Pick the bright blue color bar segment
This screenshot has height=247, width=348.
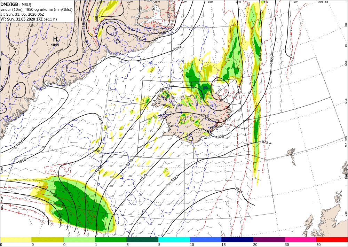pyautogui.click(x=206, y=239)
